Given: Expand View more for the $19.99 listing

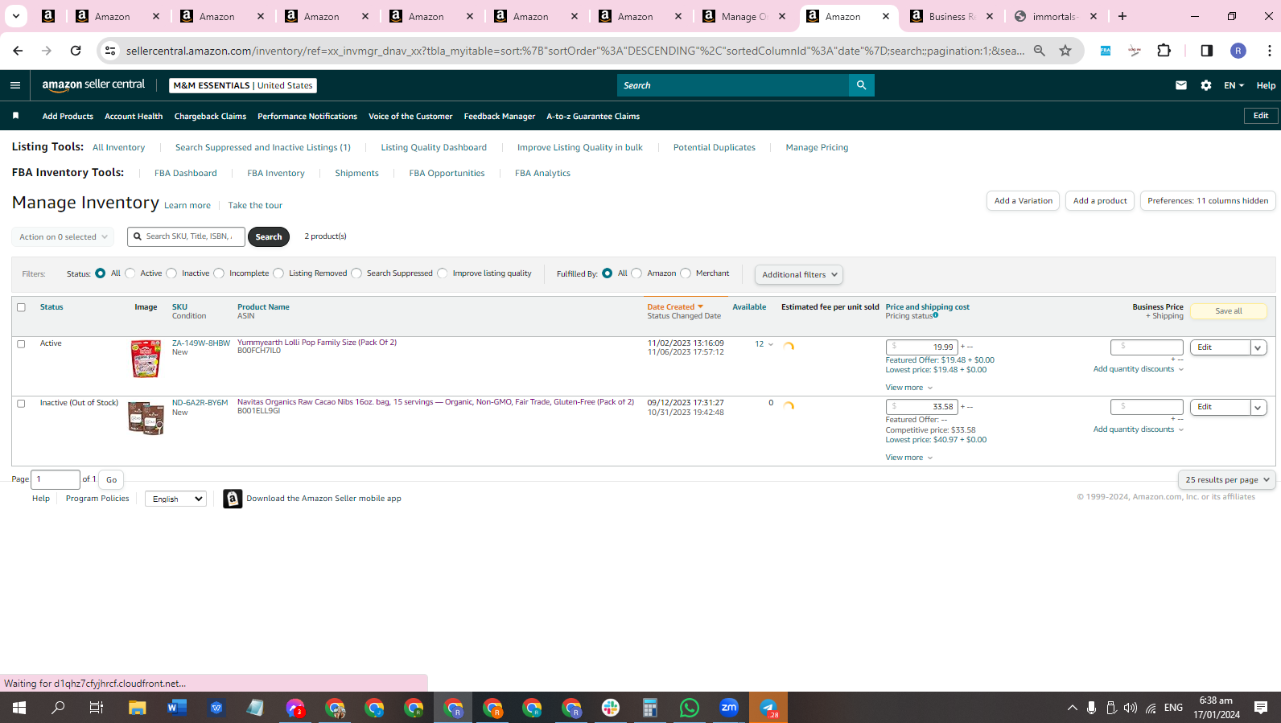Looking at the screenshot, I should pyautogui.click(x=909, y=388).
